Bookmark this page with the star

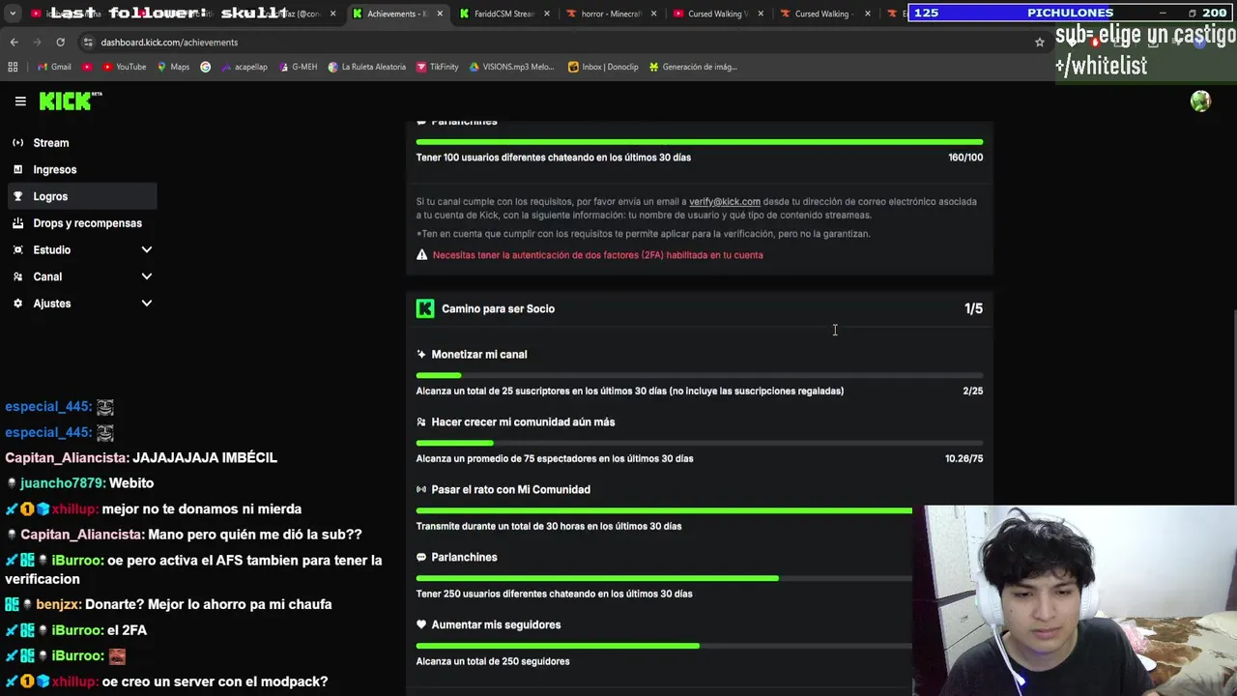[1040, 43]
